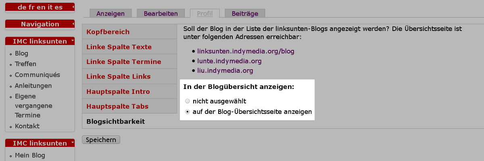Open the Hauptspalte Tabs section

117,106
